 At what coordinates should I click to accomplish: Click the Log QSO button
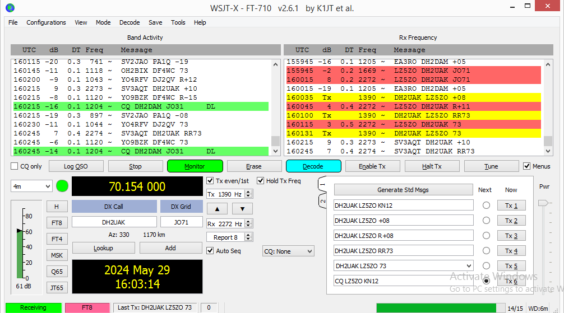[76, 166]
